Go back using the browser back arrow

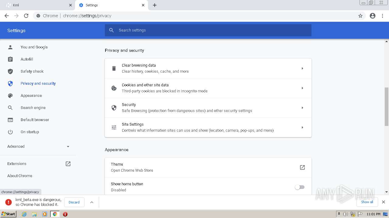coord(7,16)
